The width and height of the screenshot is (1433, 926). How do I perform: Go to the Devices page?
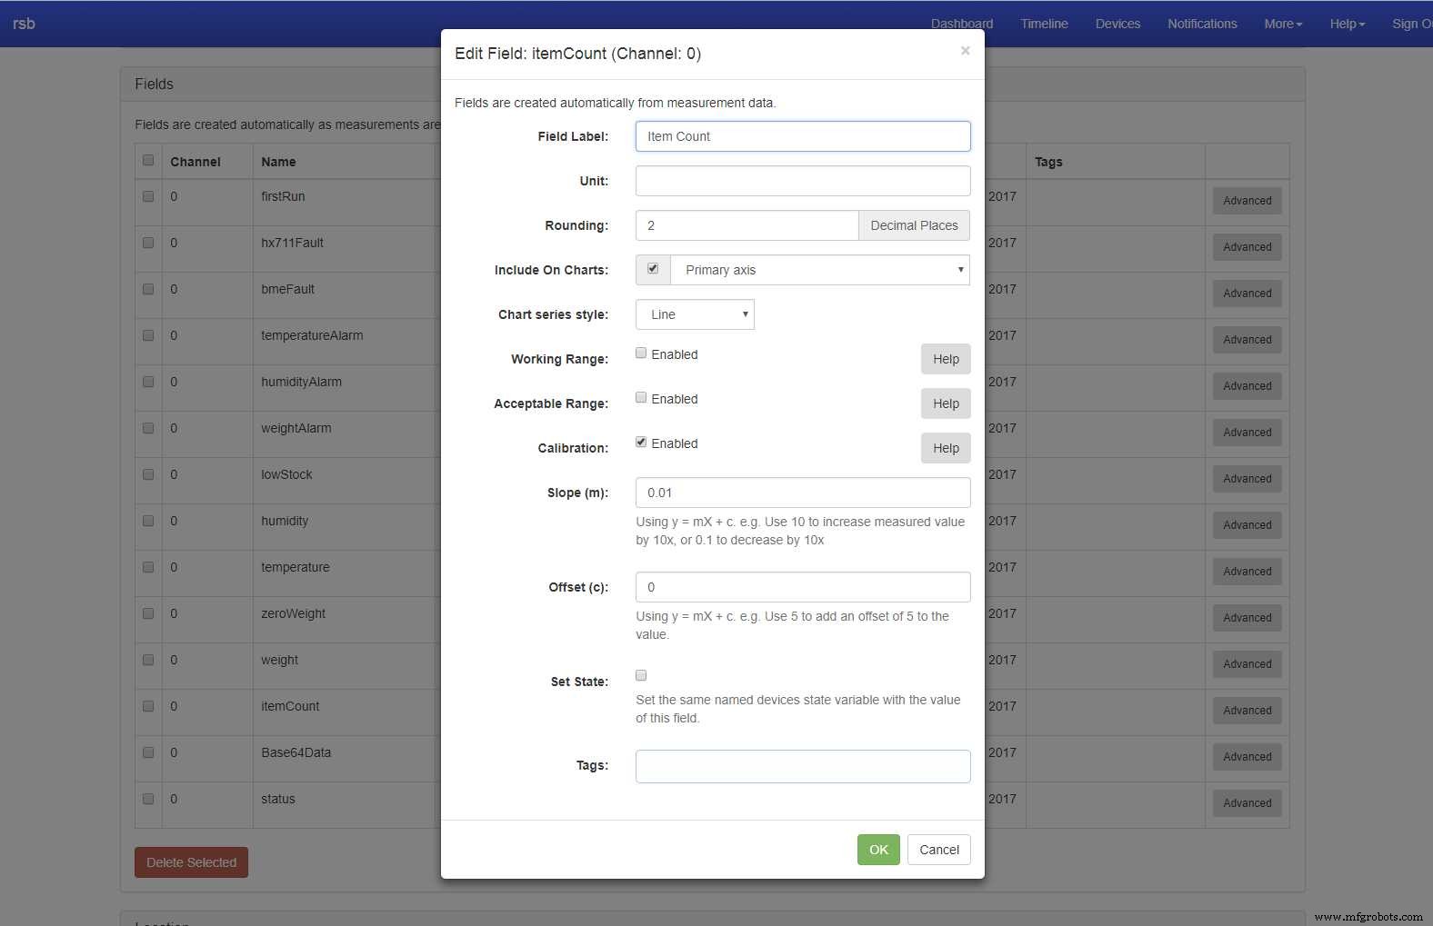pyautogui.click(x=1117, y=24)
